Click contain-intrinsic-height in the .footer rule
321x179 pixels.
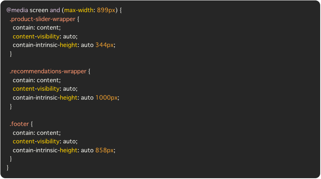[45, 150]
